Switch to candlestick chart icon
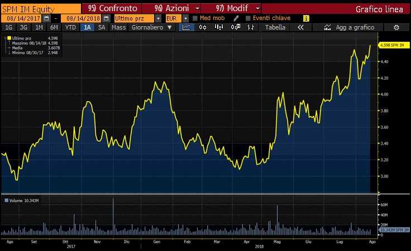 (199, 27)
